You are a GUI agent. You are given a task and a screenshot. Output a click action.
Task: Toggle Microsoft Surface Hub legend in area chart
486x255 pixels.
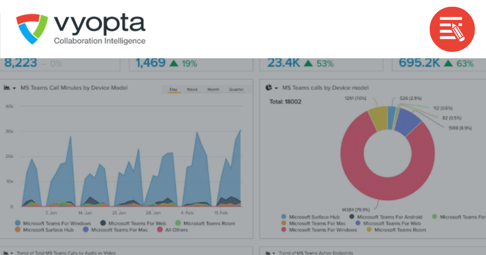click(x=45, y=230)
